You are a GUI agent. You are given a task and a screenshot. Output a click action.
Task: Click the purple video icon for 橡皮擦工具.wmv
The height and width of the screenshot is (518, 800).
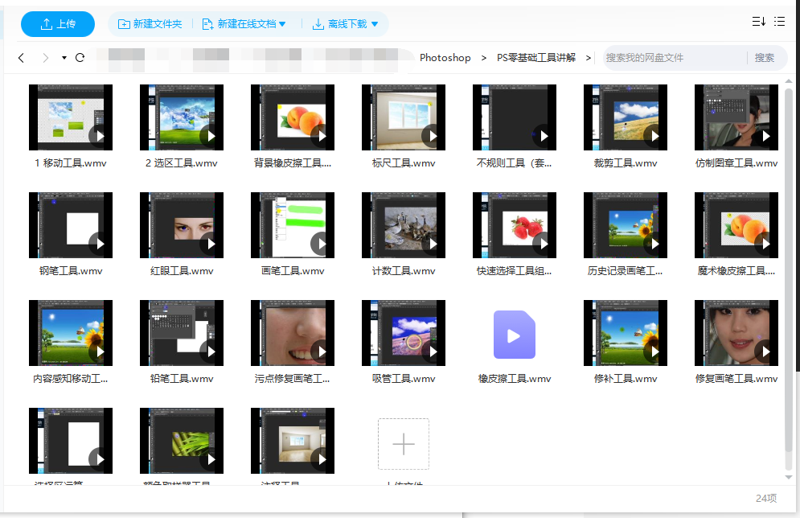click(x=515, y=335)
